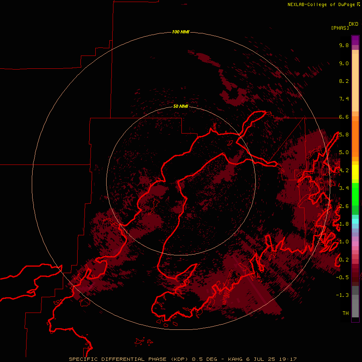Click the gray segment at the color bar bottom
The image size is (362, 362).
tap(355, 307)
